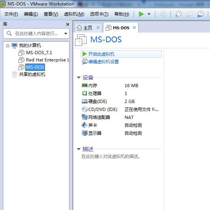Click the large MS-DOS VM header icon

[x=81, y=40]
